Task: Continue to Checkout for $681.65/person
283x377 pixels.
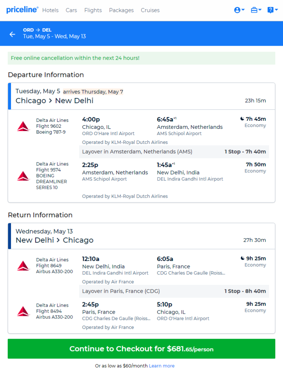Action: 141,349
